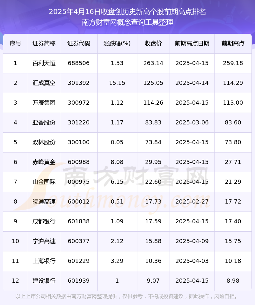Click closing price 263.14
This screenshot has height=305, width=255.
(x=153, y=63)
